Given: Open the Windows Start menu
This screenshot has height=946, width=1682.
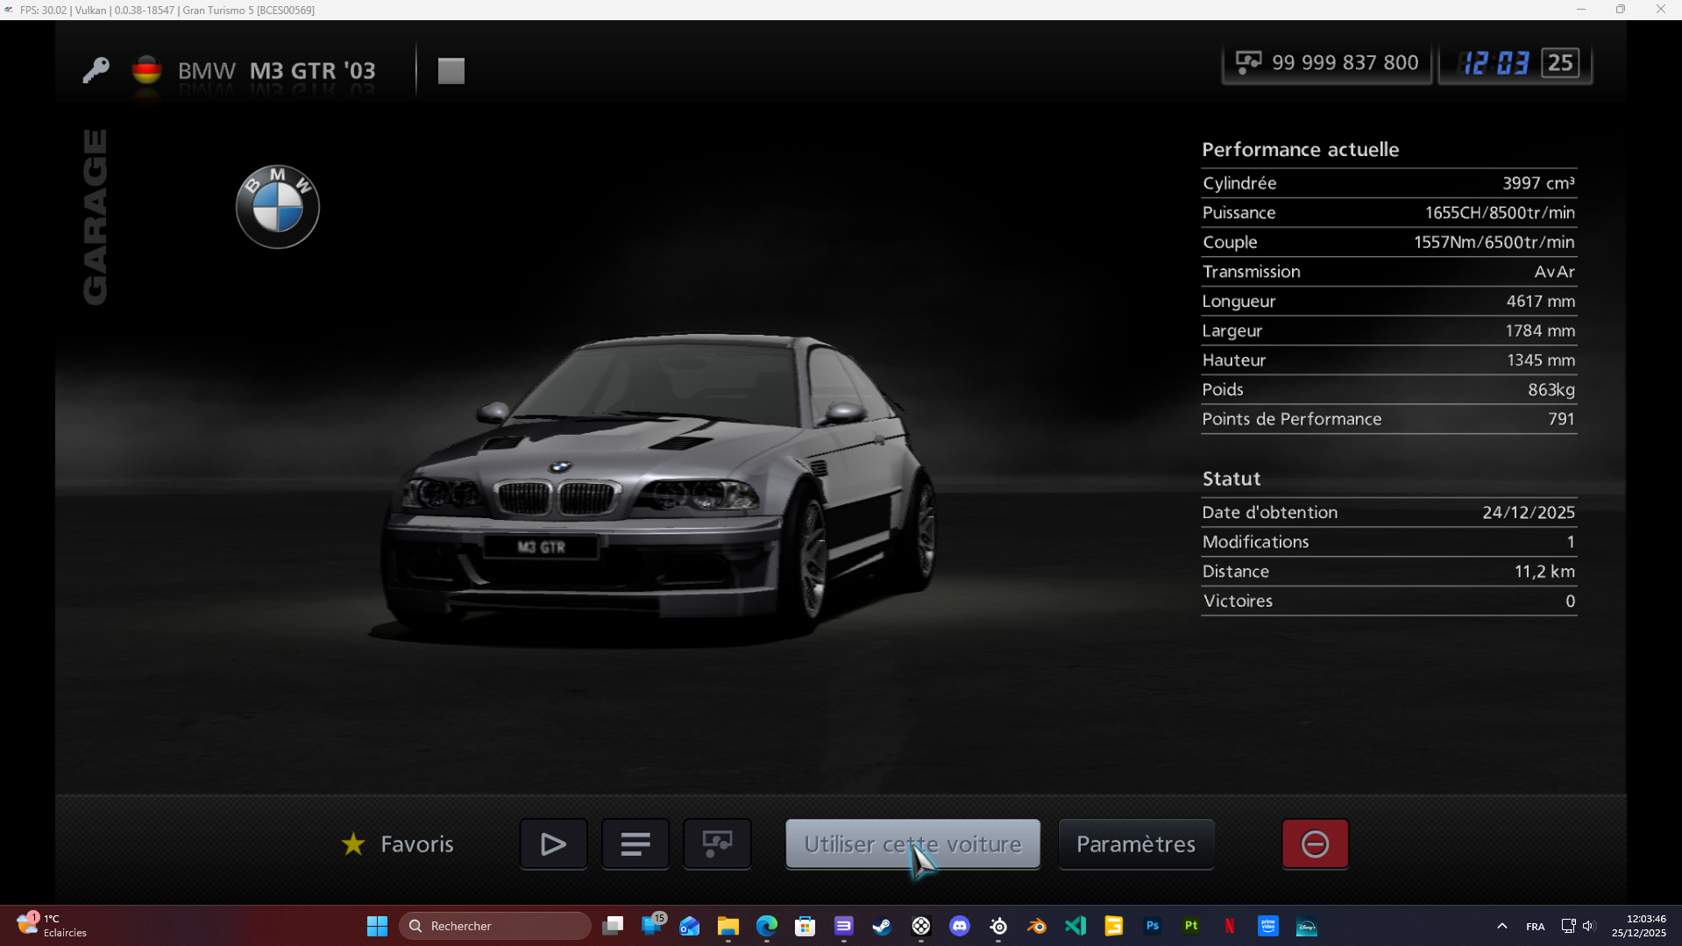Looking at the screenshot, I should (377, 926).
